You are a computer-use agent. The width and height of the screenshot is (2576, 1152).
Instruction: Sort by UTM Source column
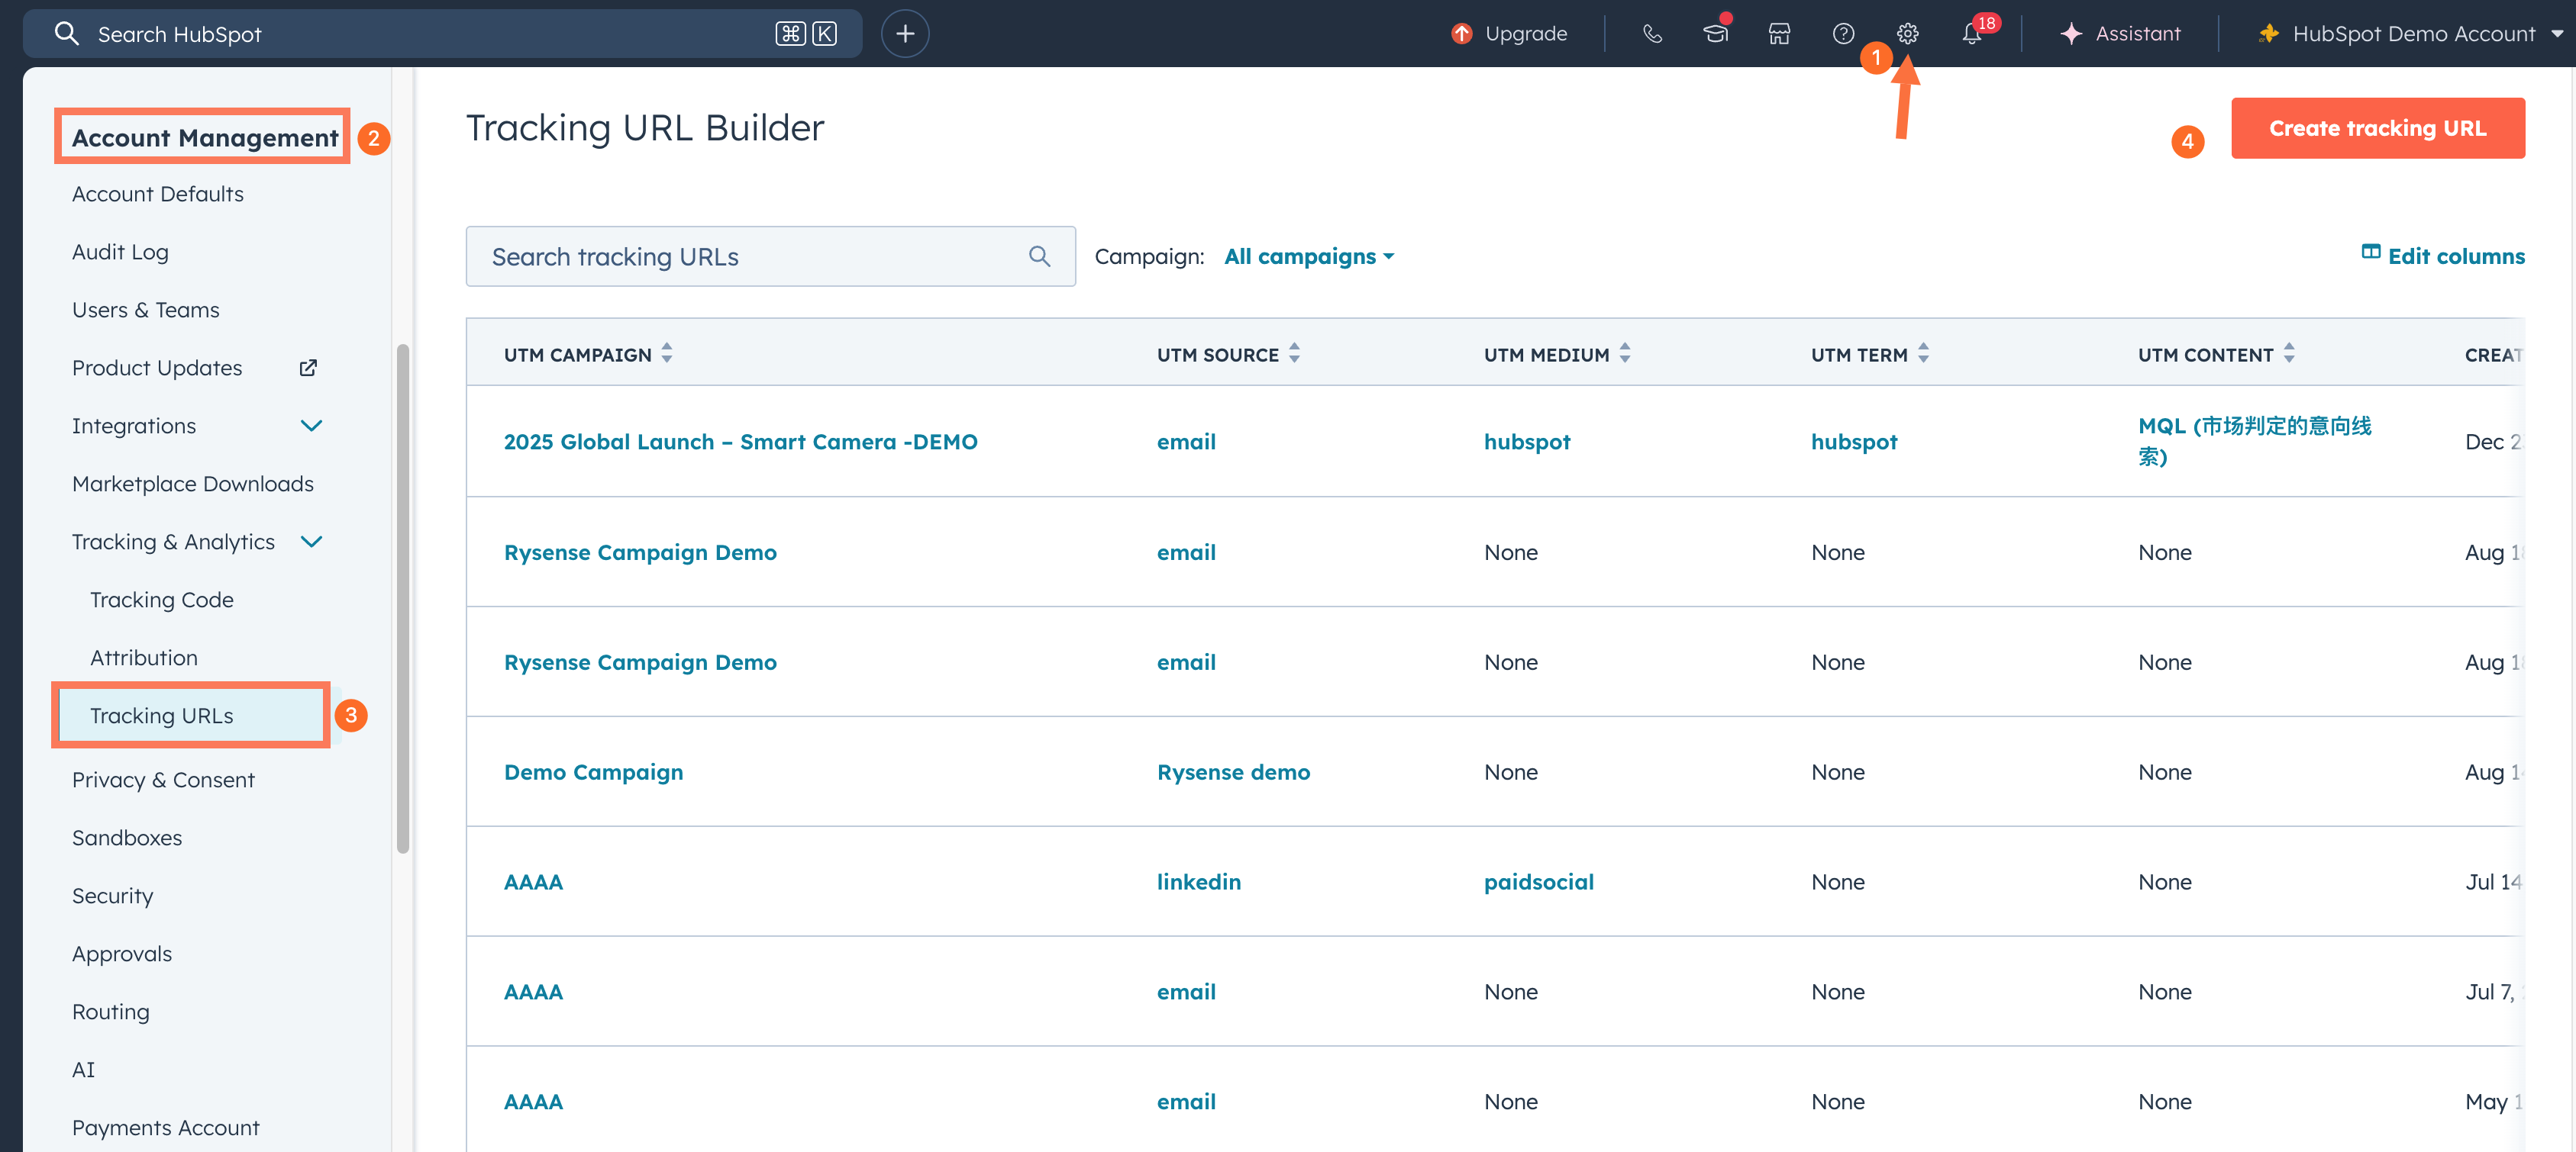1294,354
